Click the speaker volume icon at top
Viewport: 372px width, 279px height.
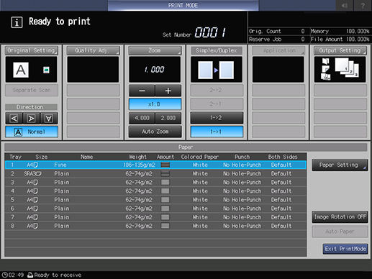coord(345,5)
